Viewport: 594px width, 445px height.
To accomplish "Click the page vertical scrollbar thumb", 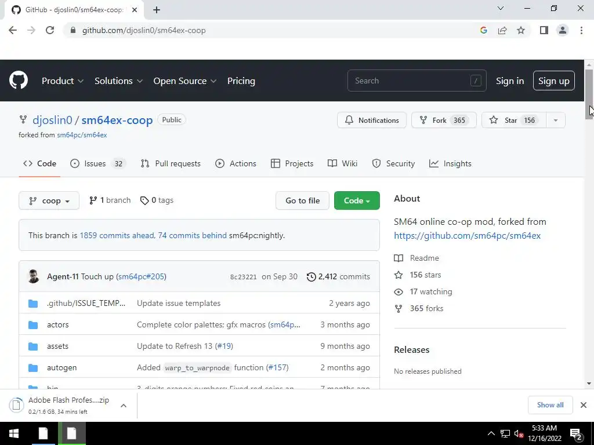I will pyautogui.click(x=589, y=94).
